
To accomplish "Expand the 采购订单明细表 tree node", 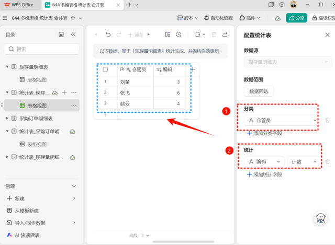I will pyautogui.click(x=7, y=119).
